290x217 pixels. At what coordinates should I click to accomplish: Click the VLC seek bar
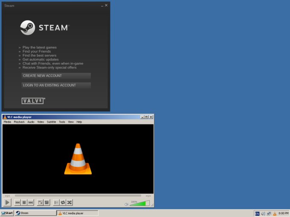pyautogui.click(x=78, y=196)
